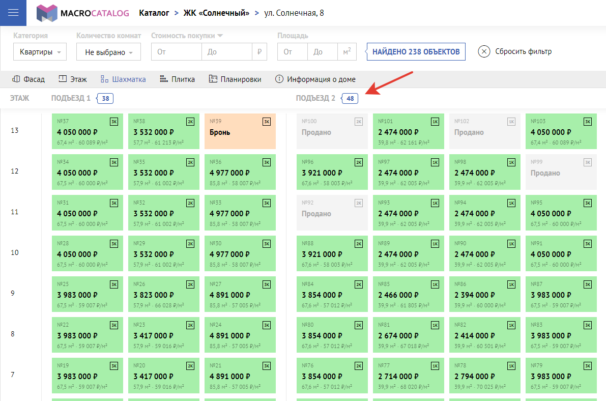Open apartment №19 card
Image resolution: width=606 pixels, height=401 pixels.
tap(88, 376)
